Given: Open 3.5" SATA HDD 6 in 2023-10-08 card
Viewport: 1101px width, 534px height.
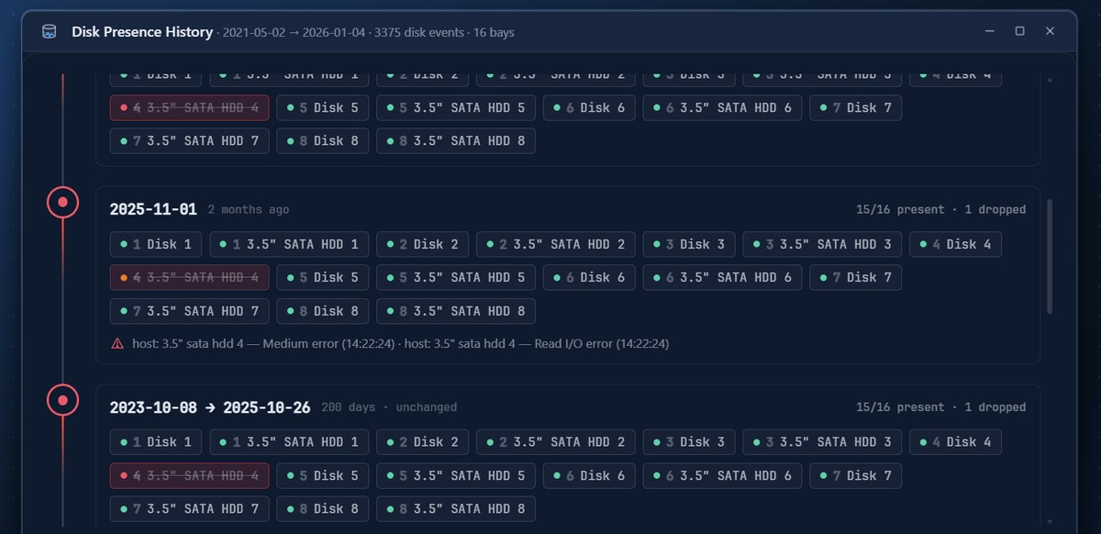Looking at the screenshot, I should pyautogui.click(x=722, y=475).
